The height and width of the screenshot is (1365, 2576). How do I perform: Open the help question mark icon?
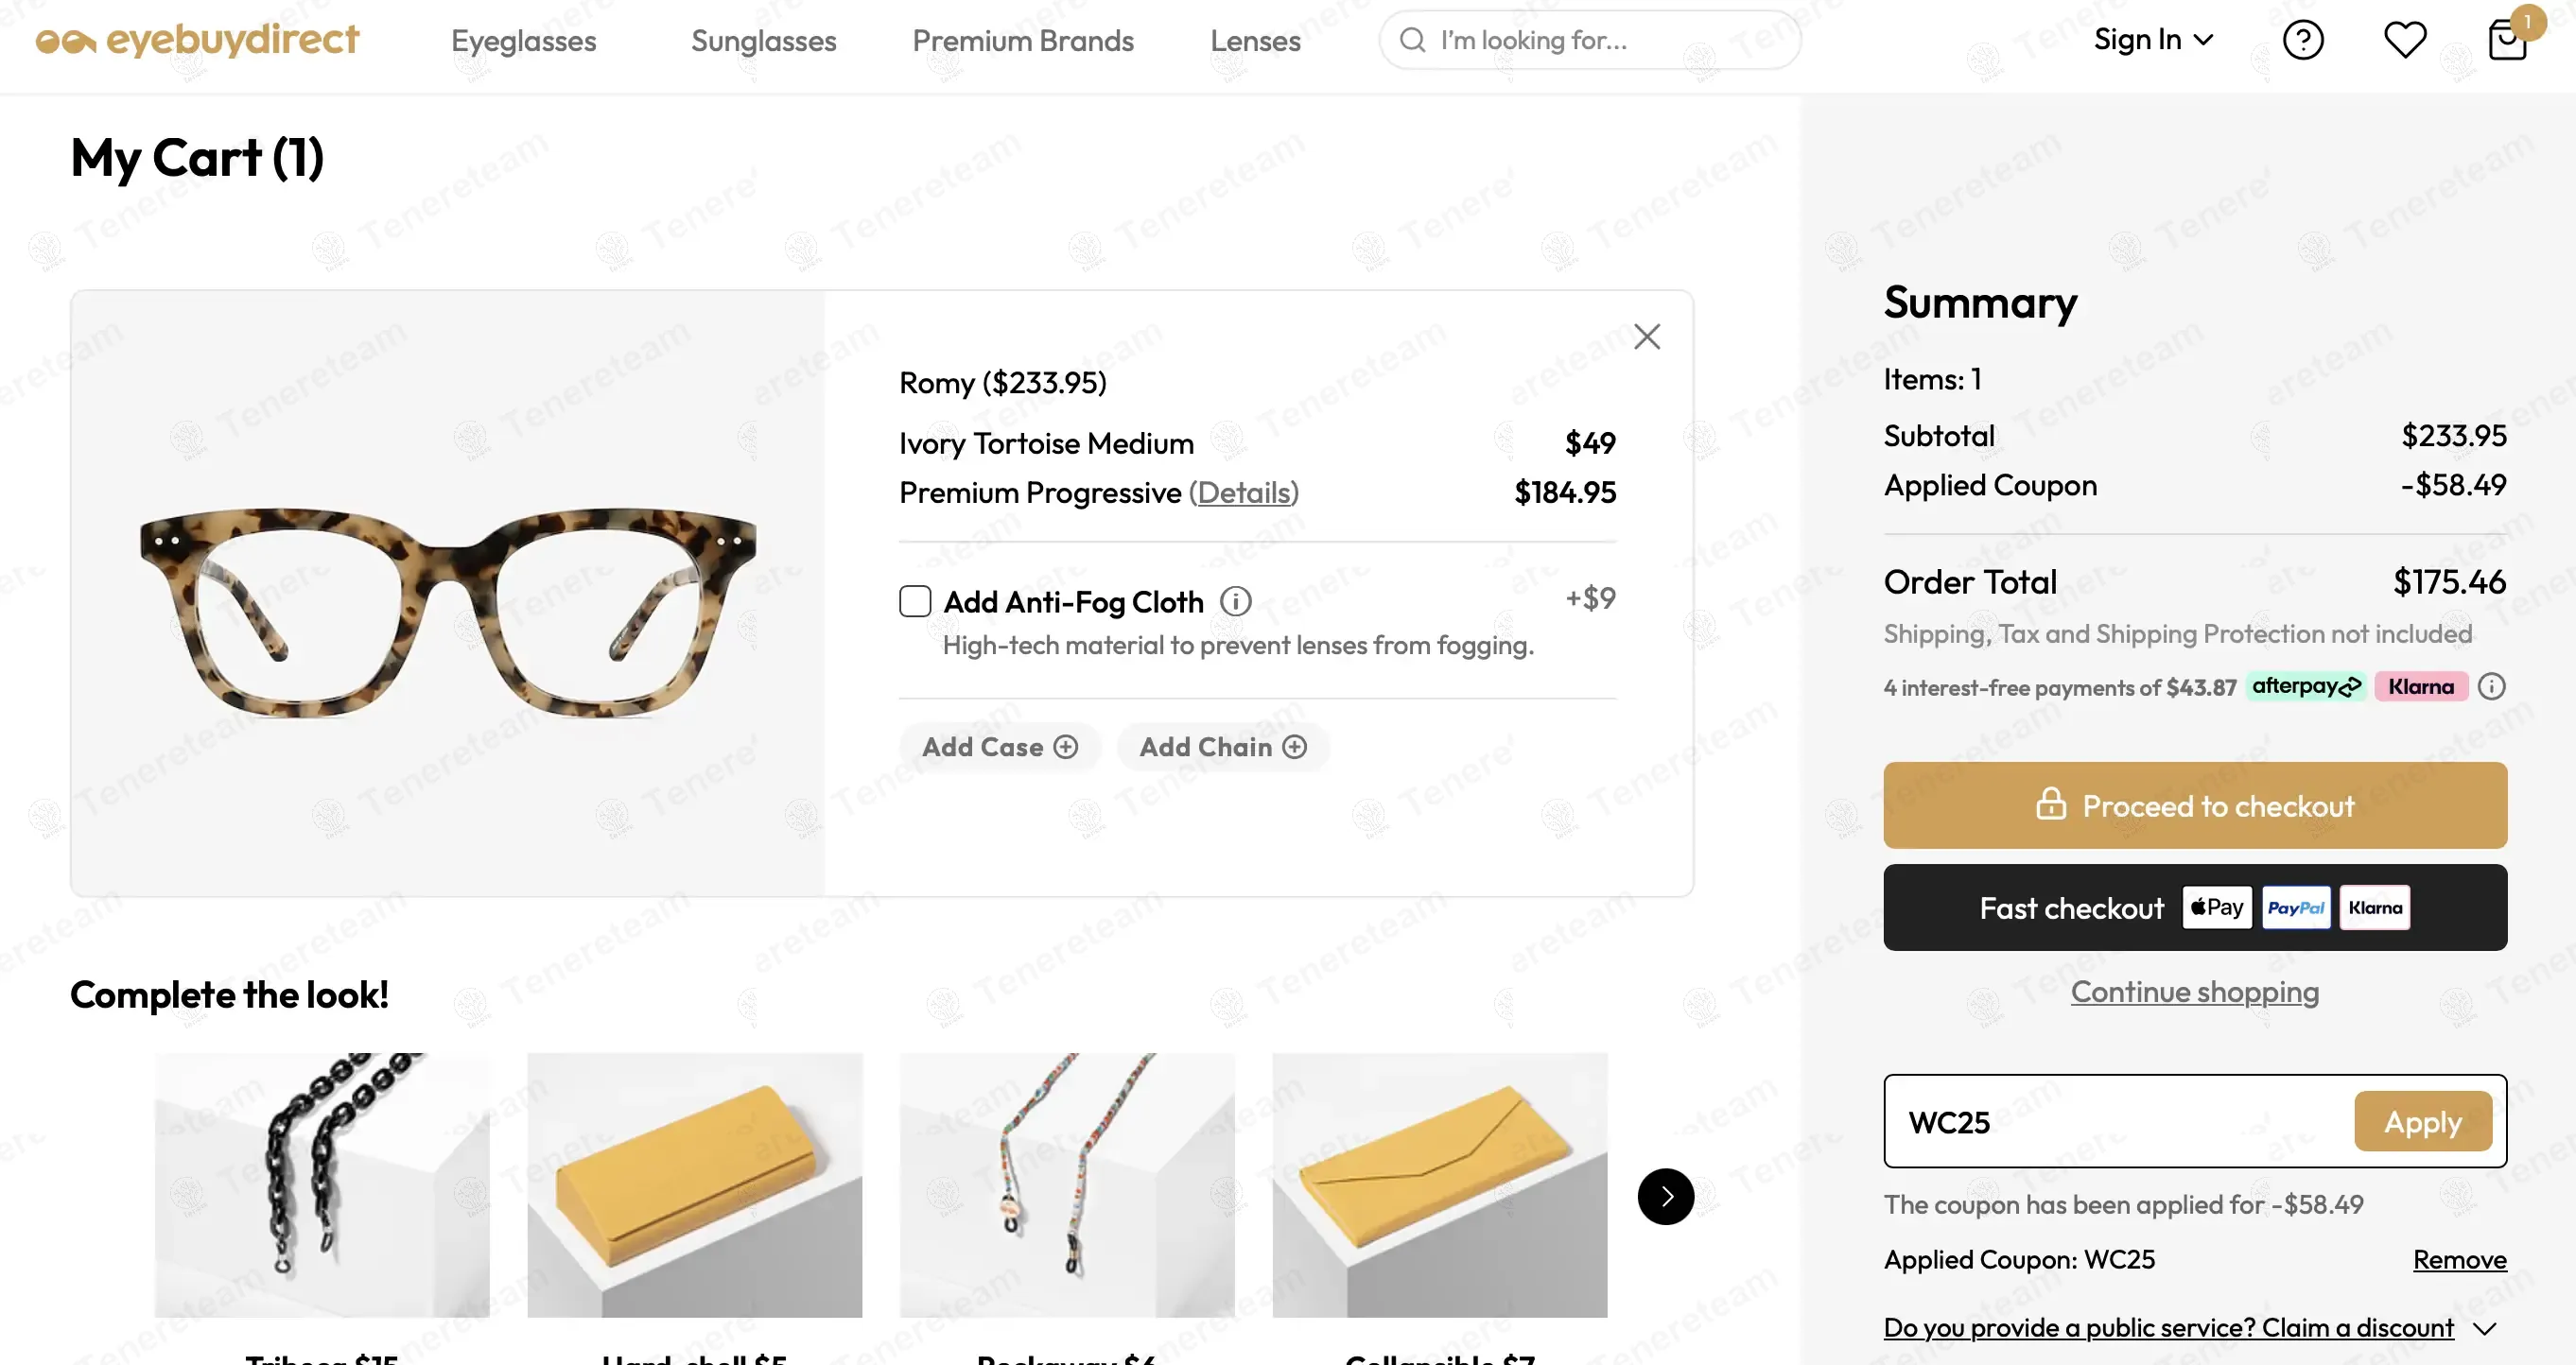pos(2302,41)
